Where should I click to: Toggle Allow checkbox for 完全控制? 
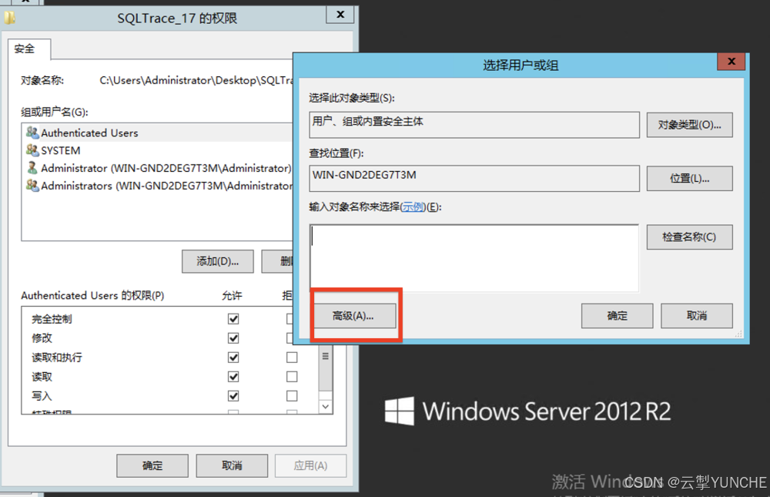click(233, 318)
